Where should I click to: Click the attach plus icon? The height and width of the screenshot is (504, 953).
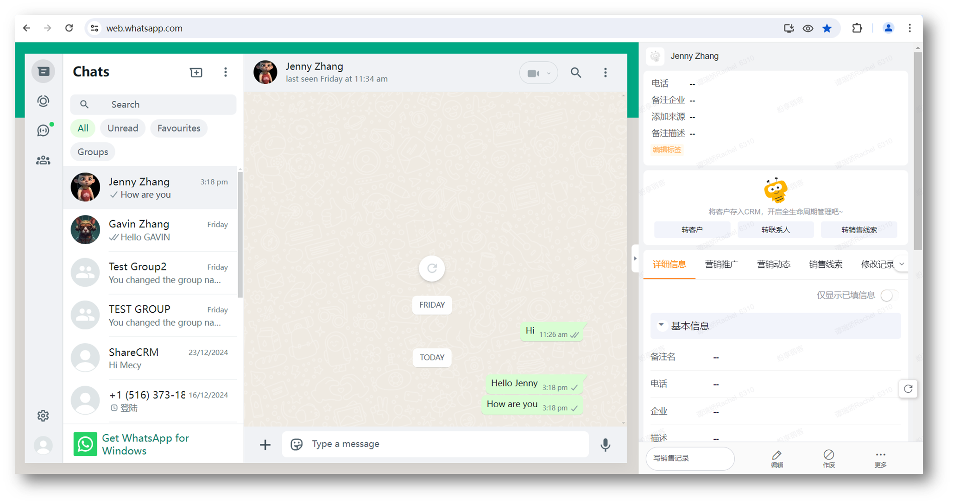click(265, 445)
